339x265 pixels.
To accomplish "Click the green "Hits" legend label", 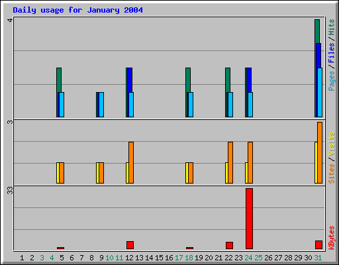I will tap(331, 27).
